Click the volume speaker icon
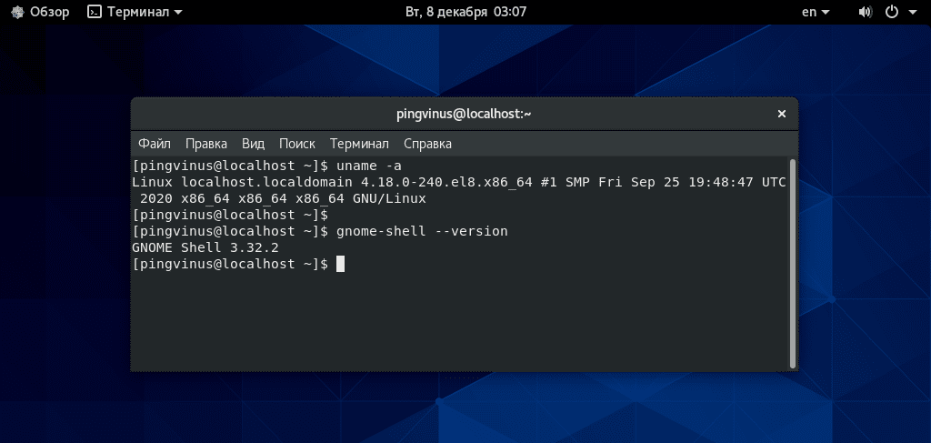The image size is (931, 443). [x=866, y=12]
